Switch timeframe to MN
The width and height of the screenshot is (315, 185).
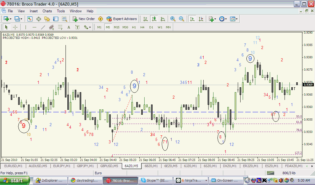[168, 27]
